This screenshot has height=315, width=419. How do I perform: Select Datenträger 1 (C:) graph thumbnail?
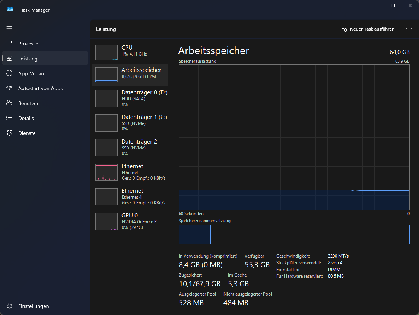tap(107, 123)
